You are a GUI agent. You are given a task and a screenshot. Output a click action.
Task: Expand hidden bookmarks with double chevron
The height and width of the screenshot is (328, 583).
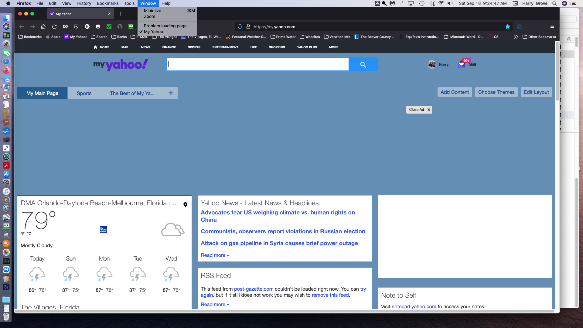click(x=516, y=37)
